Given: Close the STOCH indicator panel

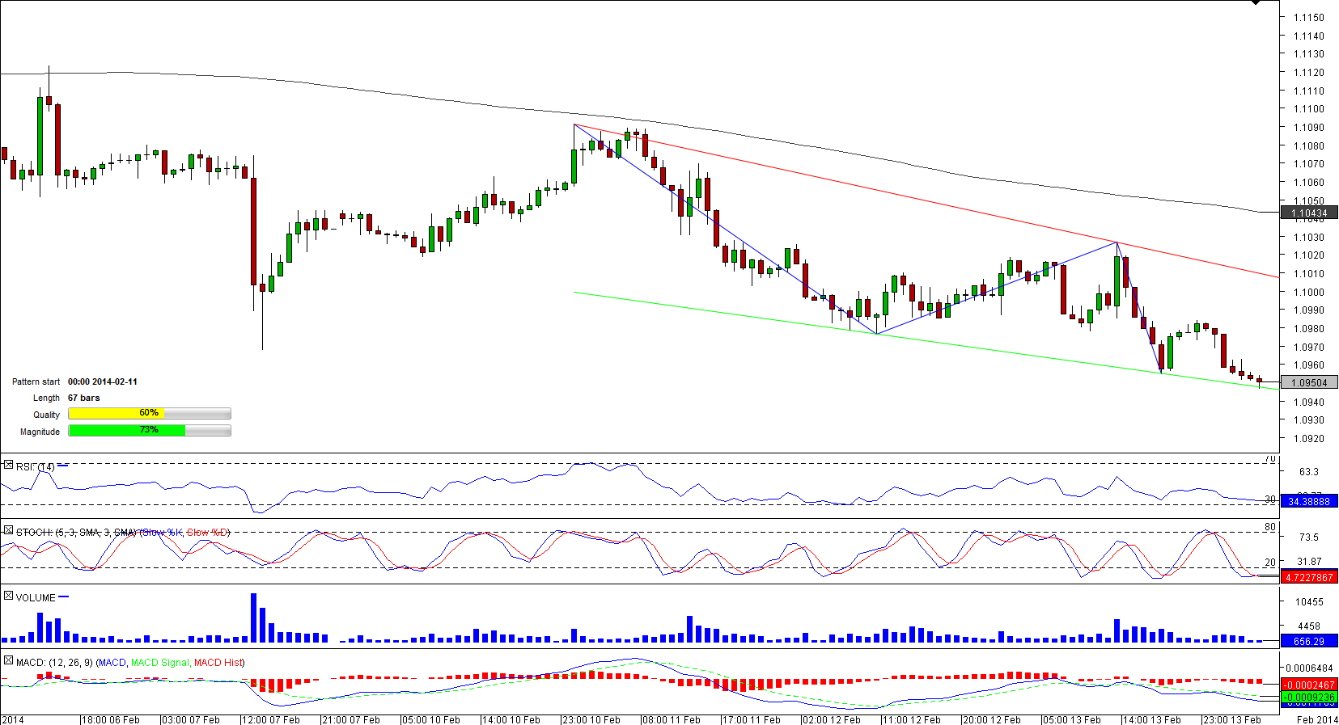Looking at the screenshot, I should pyautogui.click(x=8, y=531).
